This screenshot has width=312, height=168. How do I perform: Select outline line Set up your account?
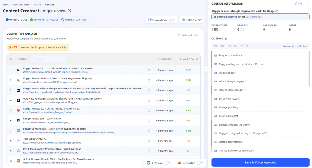260,99
